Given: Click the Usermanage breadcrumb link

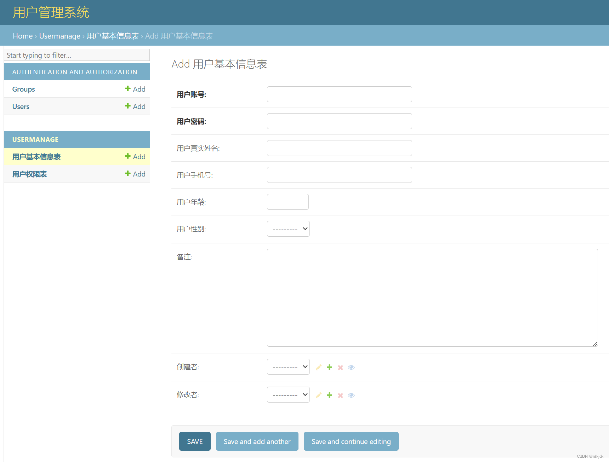Looking at the screenshot, I should click(59, 36).
